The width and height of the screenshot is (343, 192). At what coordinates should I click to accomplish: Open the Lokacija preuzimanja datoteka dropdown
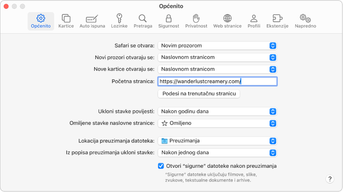pyautogui.click(x=217, y=141)
